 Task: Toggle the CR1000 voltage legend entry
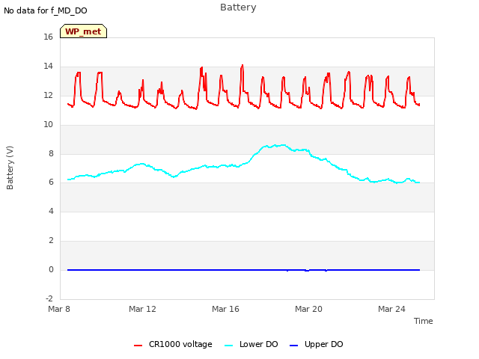(173, 344)
